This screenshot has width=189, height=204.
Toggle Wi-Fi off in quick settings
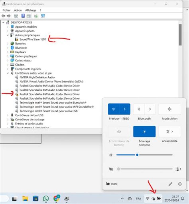click(113, 109)
